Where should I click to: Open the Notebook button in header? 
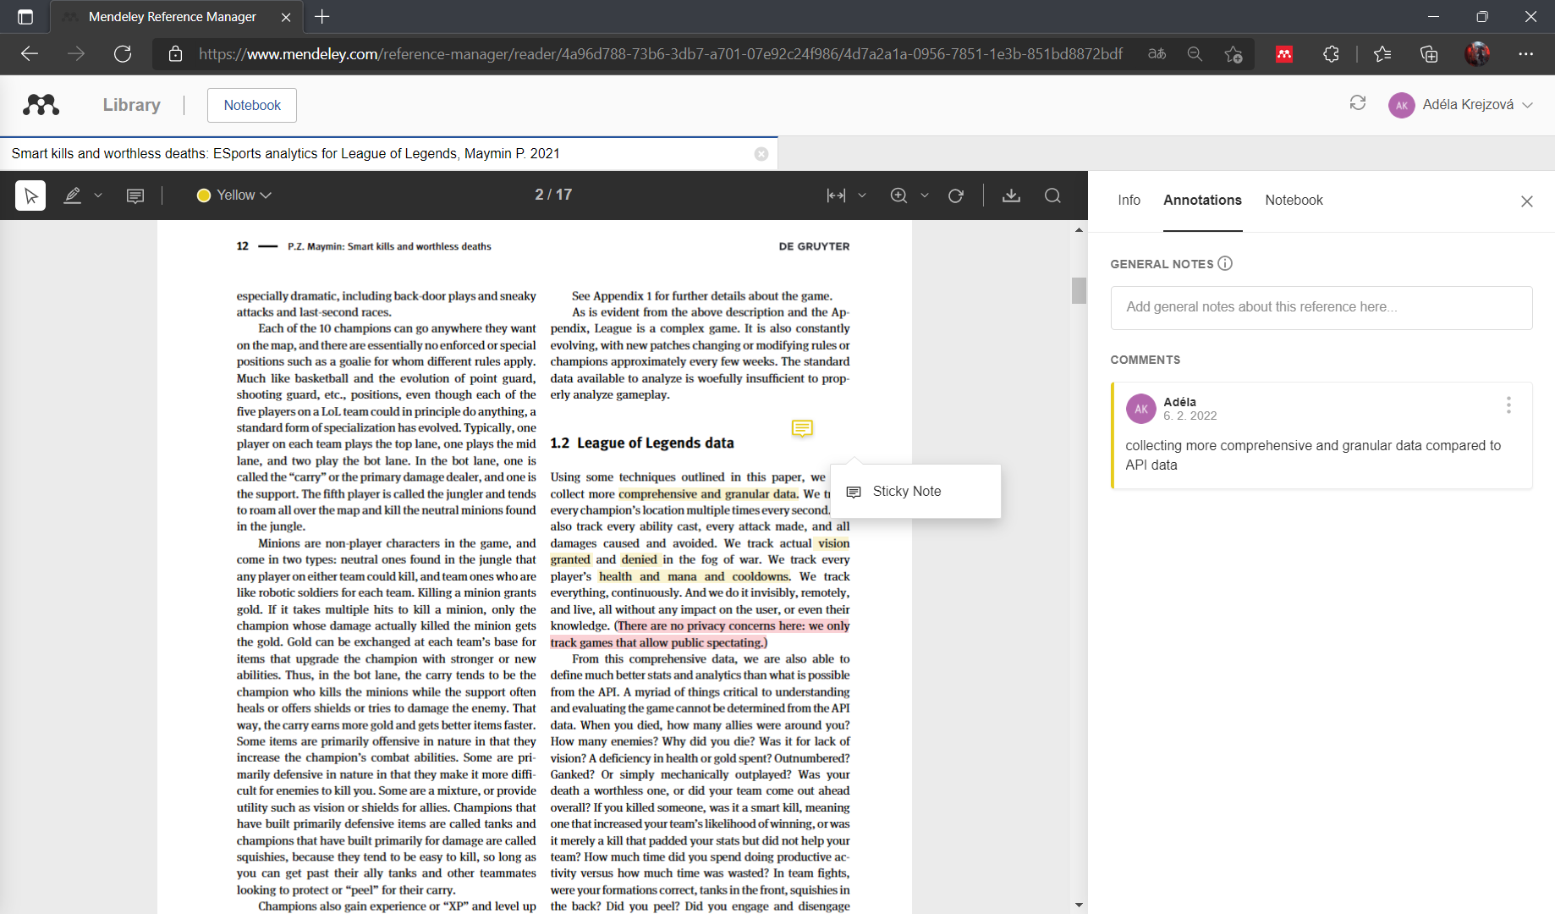252,105
